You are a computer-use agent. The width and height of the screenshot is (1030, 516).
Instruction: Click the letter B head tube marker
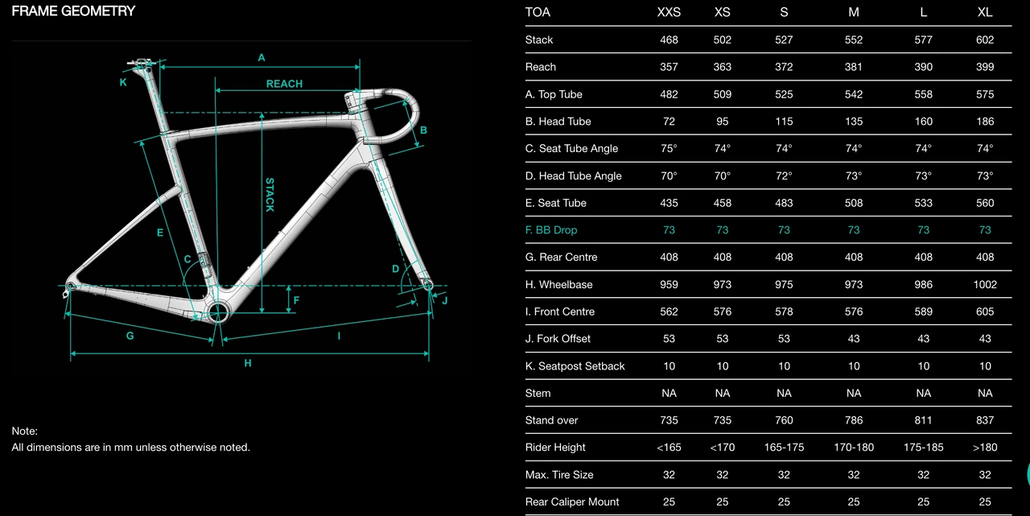click(x=423, y=130)
